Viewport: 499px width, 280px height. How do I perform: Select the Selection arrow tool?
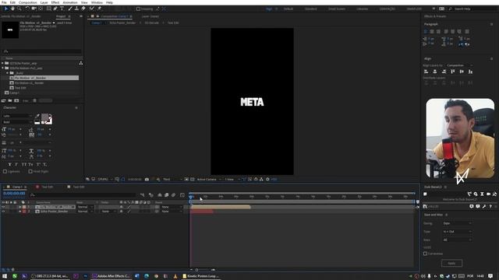point(6,9)
